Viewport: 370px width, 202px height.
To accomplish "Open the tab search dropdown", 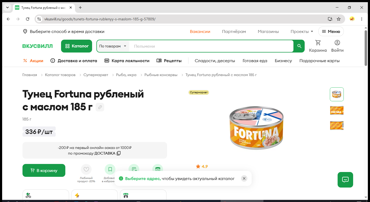I will [x=7, y=8].
